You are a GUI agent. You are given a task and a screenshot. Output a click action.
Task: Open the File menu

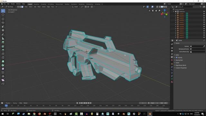coord(5,4)
